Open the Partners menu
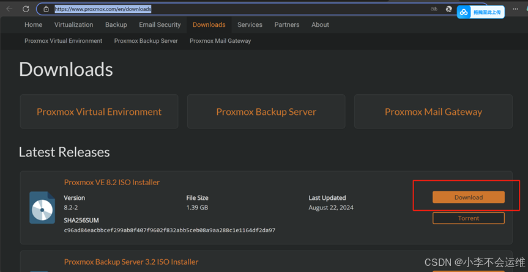Screen dimensions: 528x272 [287, 25]
